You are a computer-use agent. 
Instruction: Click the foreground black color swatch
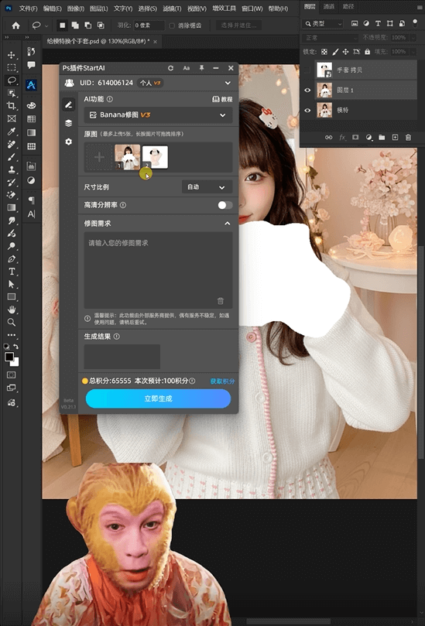[9, 357]
